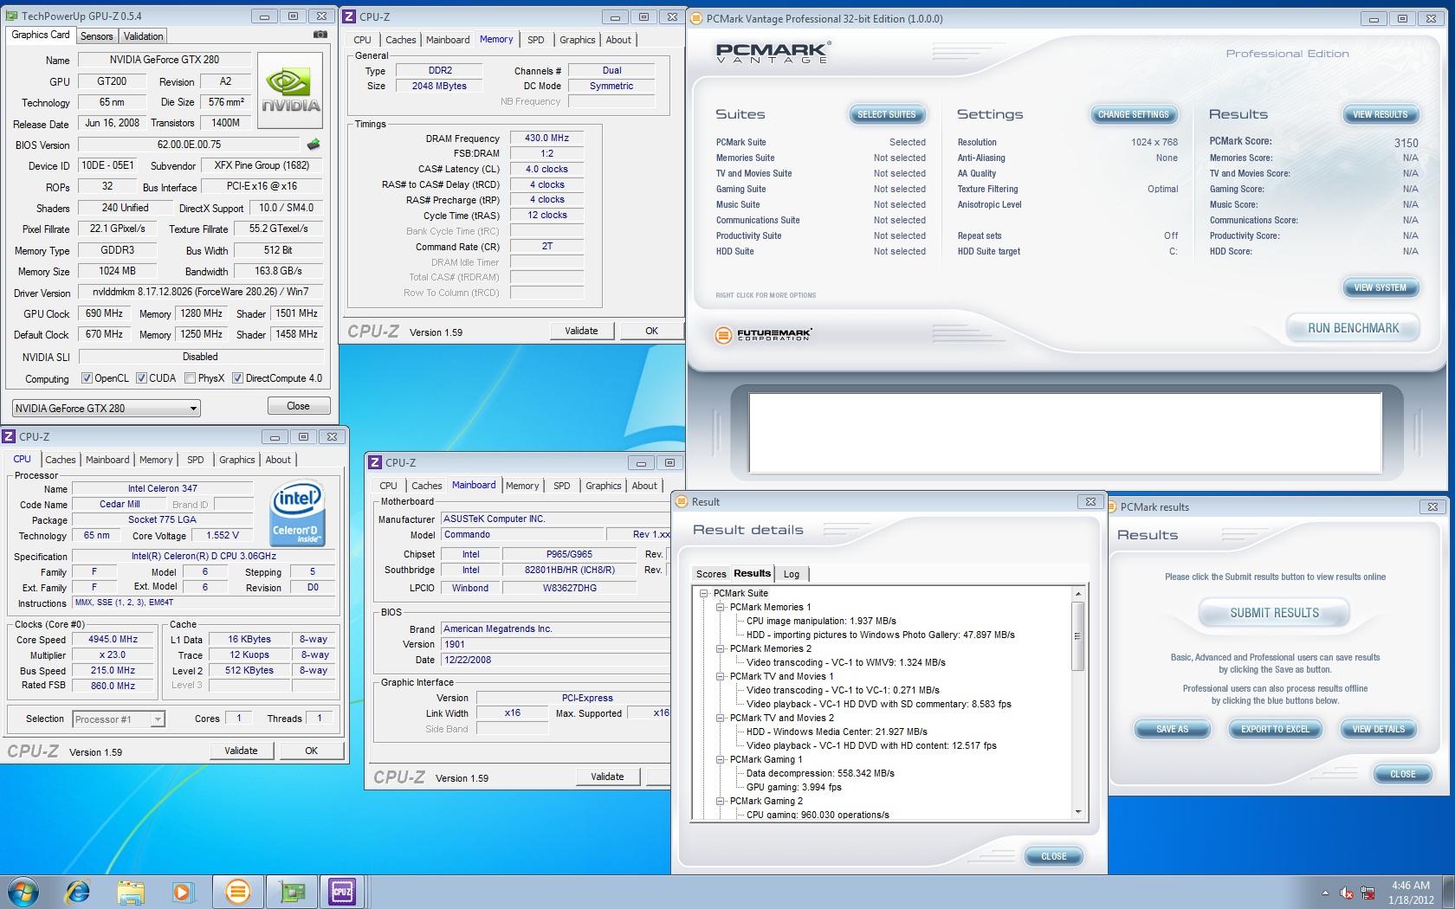Click EXPORT TO EXCEL button

point(1275,729)
